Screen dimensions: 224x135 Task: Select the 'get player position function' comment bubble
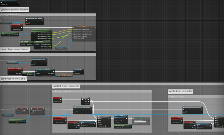click(x=14, y=10)
